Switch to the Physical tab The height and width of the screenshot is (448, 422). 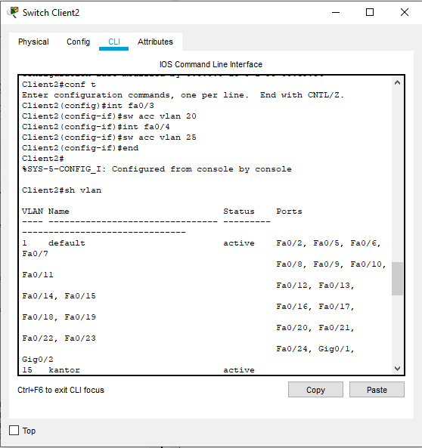pos(33,42)
